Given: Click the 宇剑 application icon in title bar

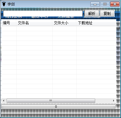Looking at the screenshot, I should (4, 4).
